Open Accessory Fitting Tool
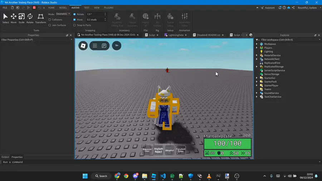This screenshot has width=322, height=181. pyautogui.click(x=117, y=20)
